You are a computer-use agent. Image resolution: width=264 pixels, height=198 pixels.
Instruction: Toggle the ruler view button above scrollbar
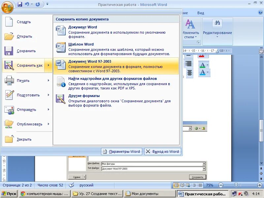point(261,51)
